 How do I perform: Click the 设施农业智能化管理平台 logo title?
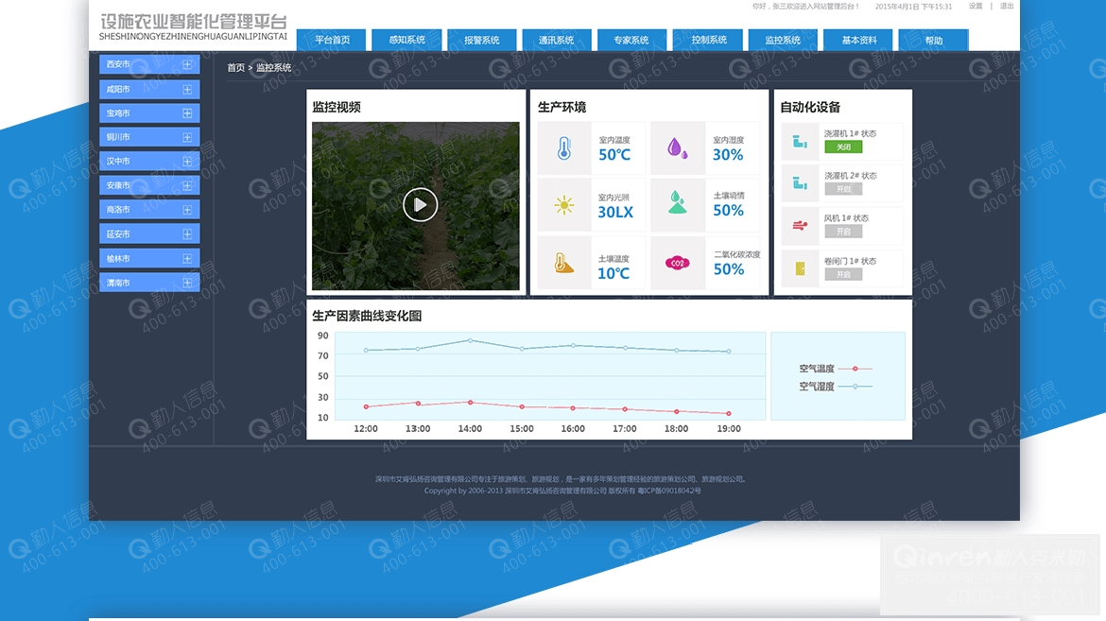pyautogui.click(x=193, y=22)
